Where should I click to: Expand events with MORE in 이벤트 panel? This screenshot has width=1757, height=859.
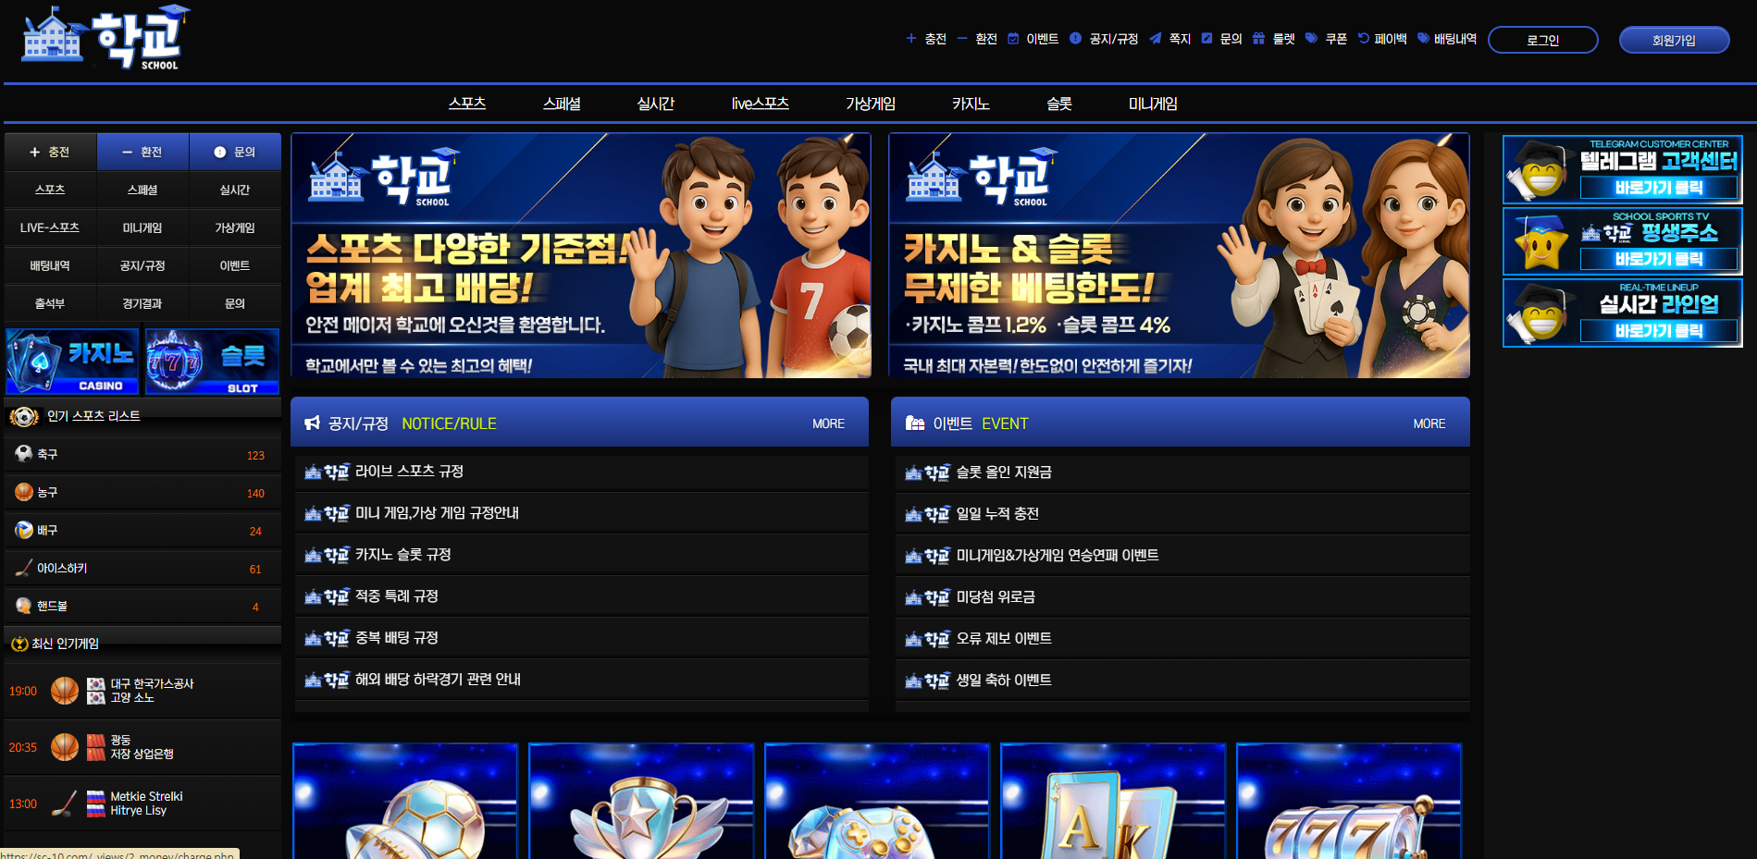pyautogui.click(x=1429, y=423)
